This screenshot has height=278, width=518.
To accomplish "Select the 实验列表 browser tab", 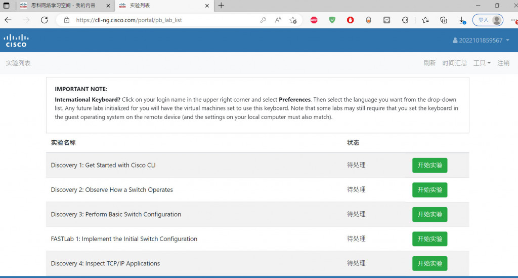I will click(163, 6).
